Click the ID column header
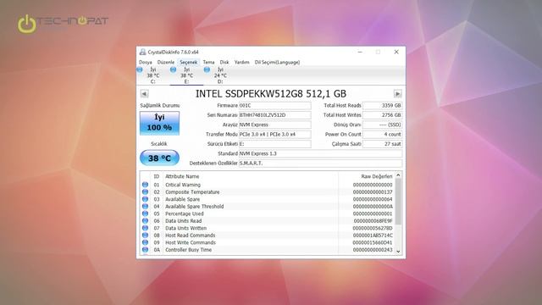 tap(156, 176)
